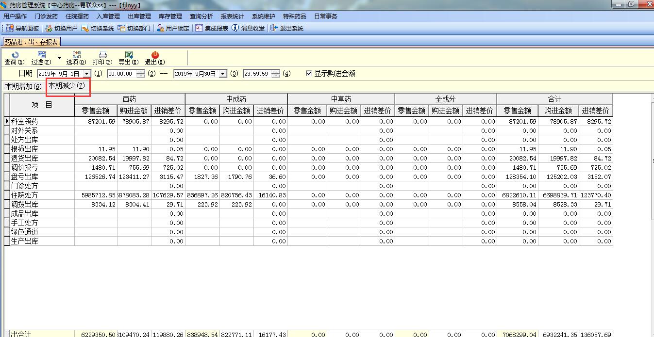Open the 系统维护 menu

point(264,16)
